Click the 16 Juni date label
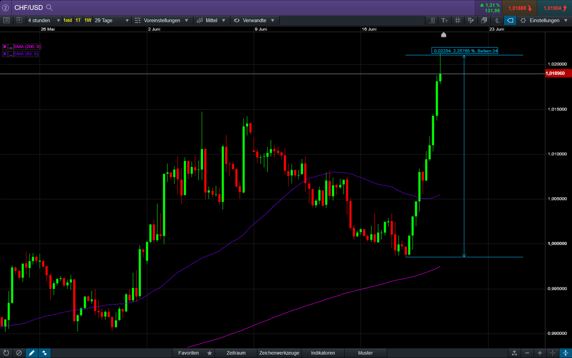The width and height of the screenshot is (572, 358). coord(369,29)
